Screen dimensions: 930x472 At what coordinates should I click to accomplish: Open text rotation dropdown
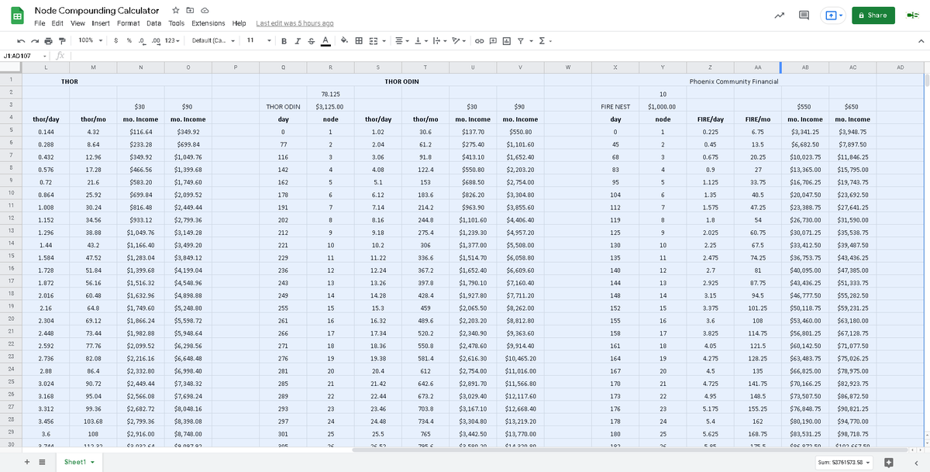[459, 40]
